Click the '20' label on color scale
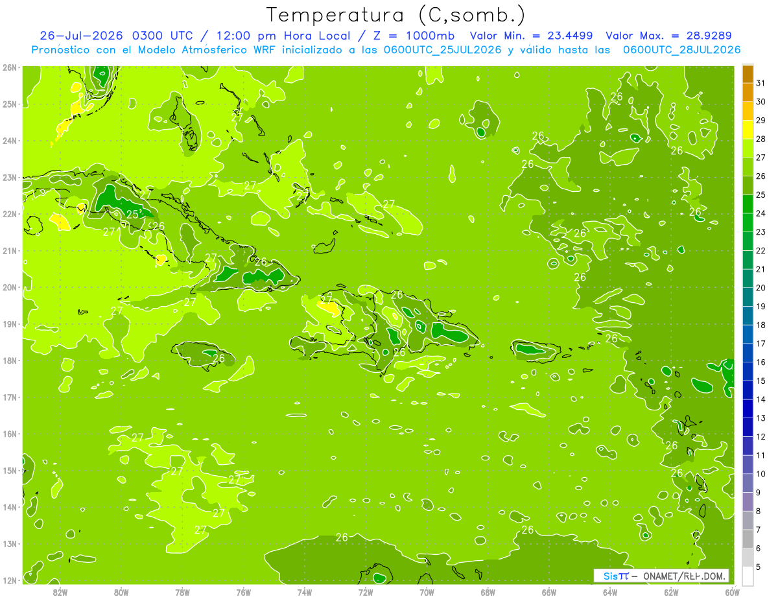This screenshot has height=601, width=778. coord(760,288)
